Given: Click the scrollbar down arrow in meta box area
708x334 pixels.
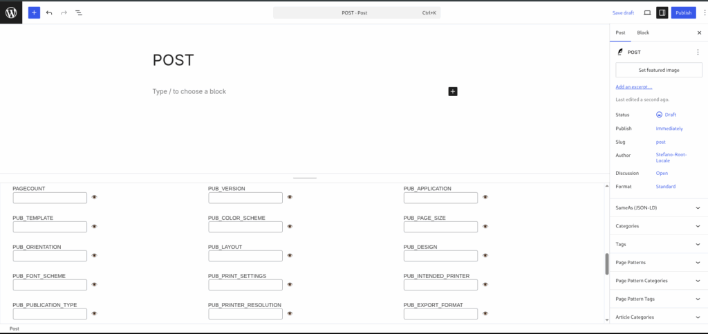Looking at the screenshot, I should pyautogui.click(x=607, y=320).
